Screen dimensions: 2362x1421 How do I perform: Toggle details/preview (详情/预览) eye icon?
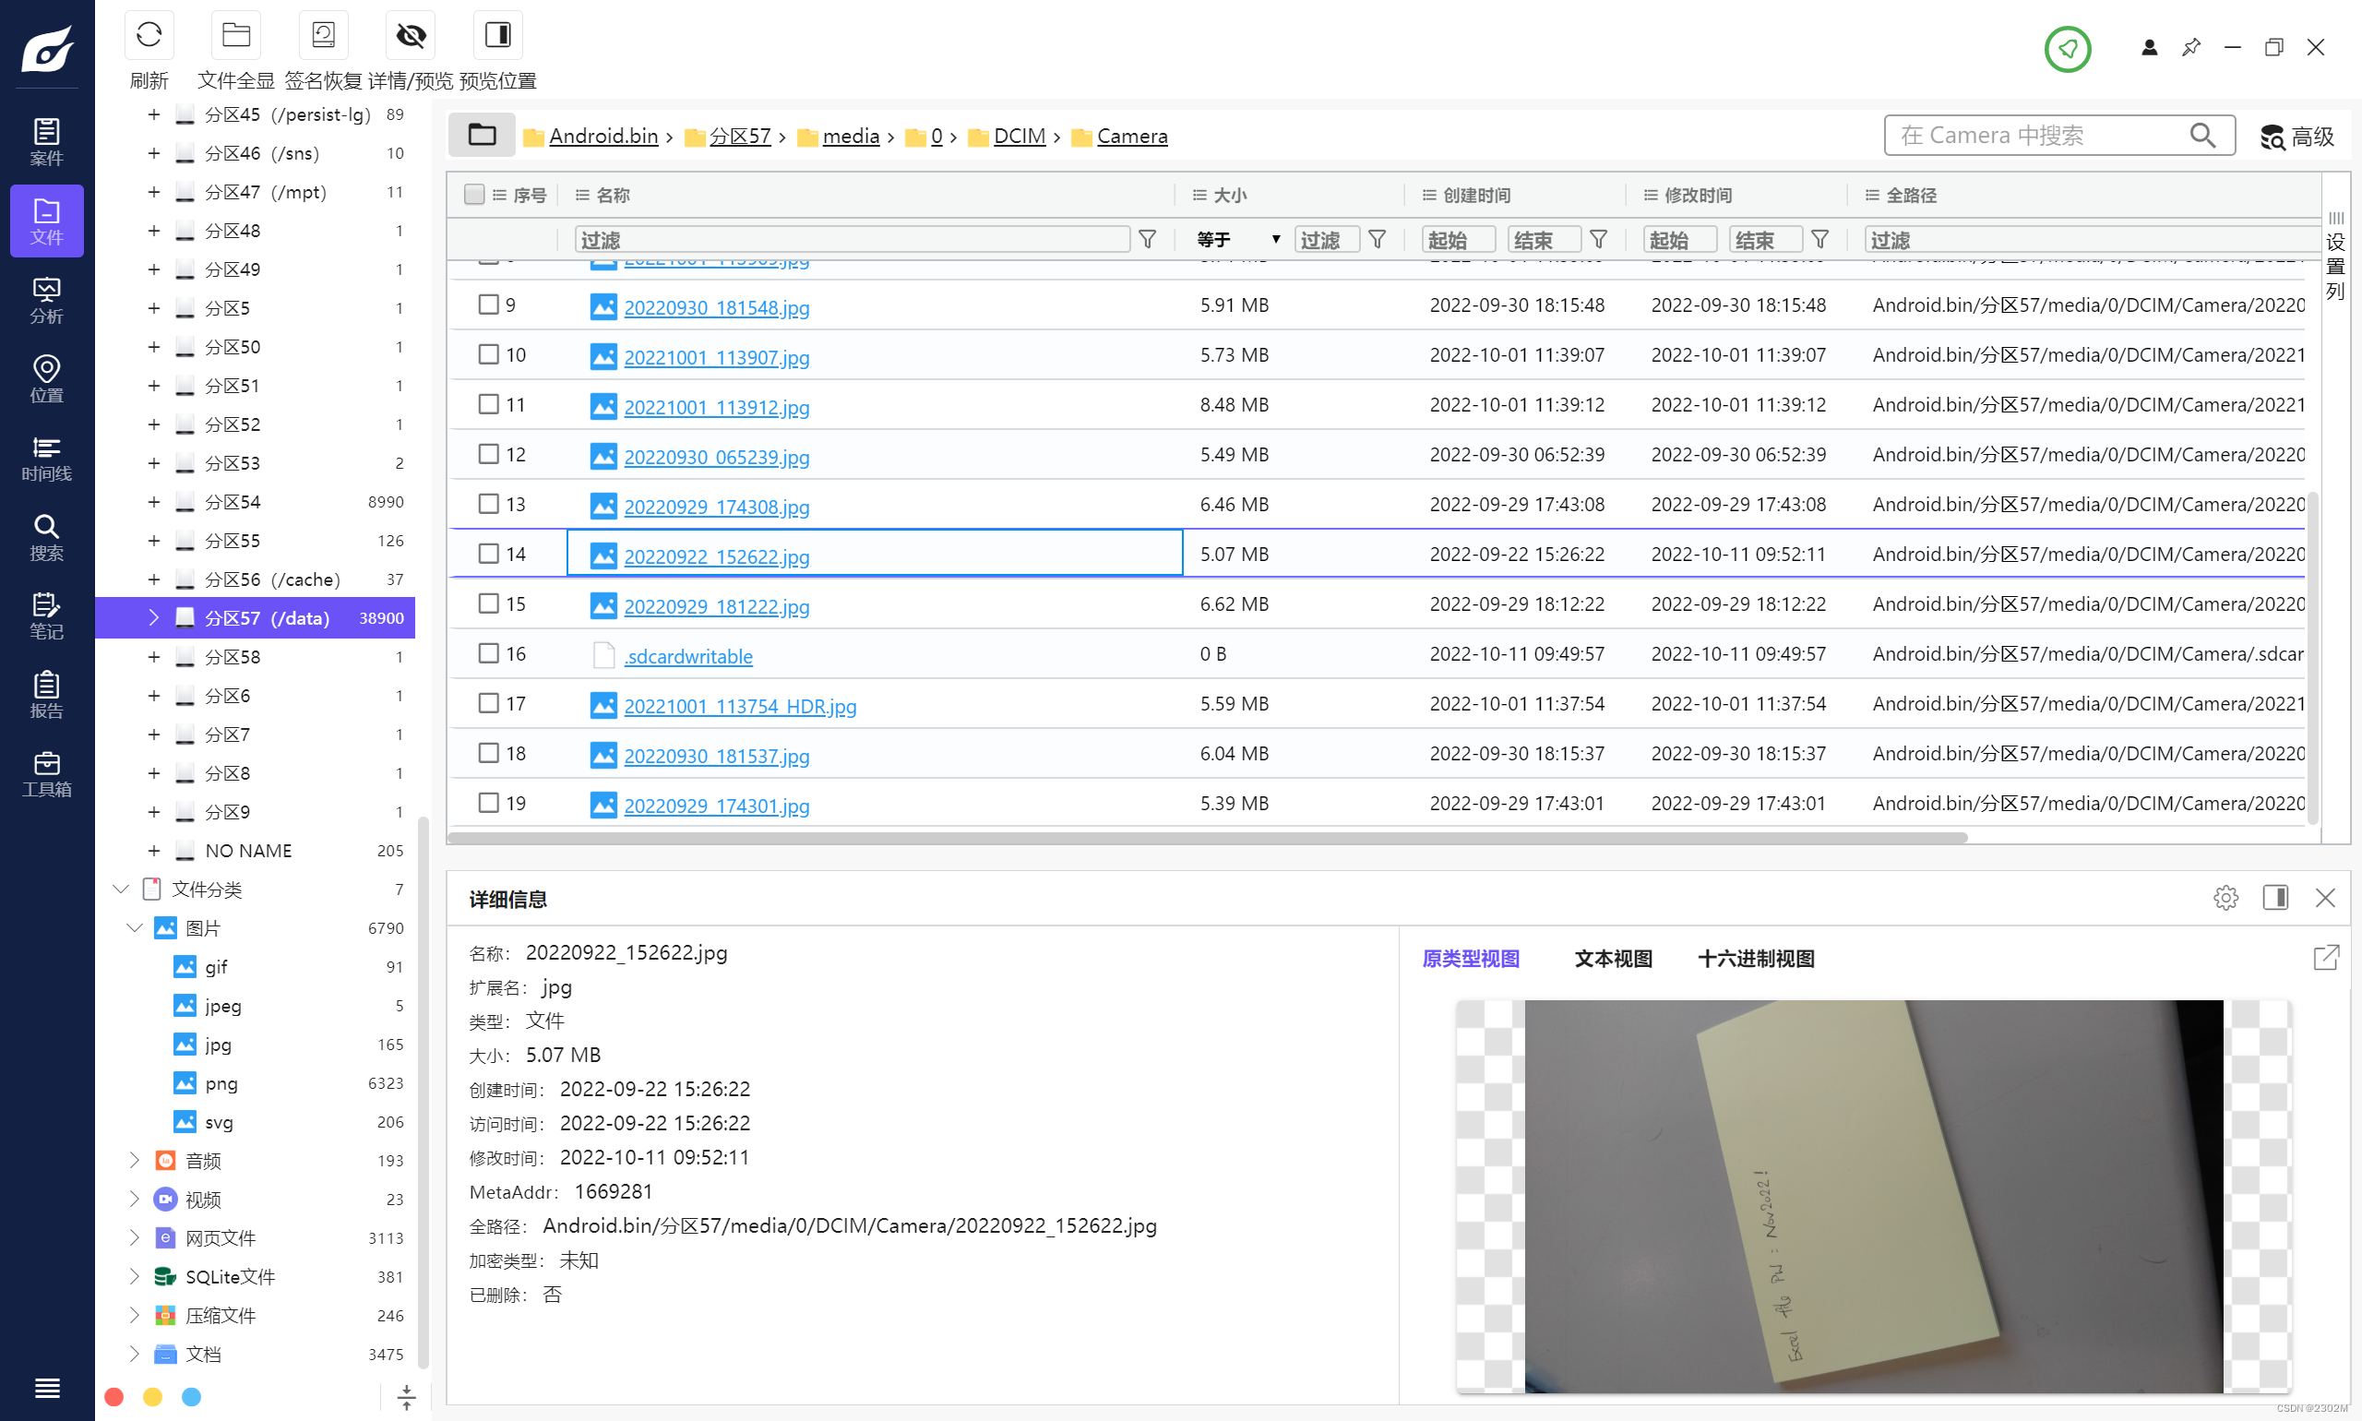tap(411, 36)
